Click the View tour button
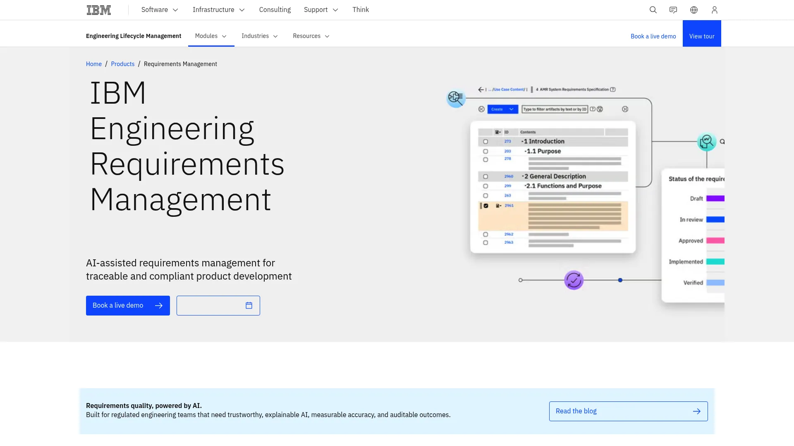Image resolution: width=794 pixels, height=446 pixels. pyautogui.click(x=702, y=33)
